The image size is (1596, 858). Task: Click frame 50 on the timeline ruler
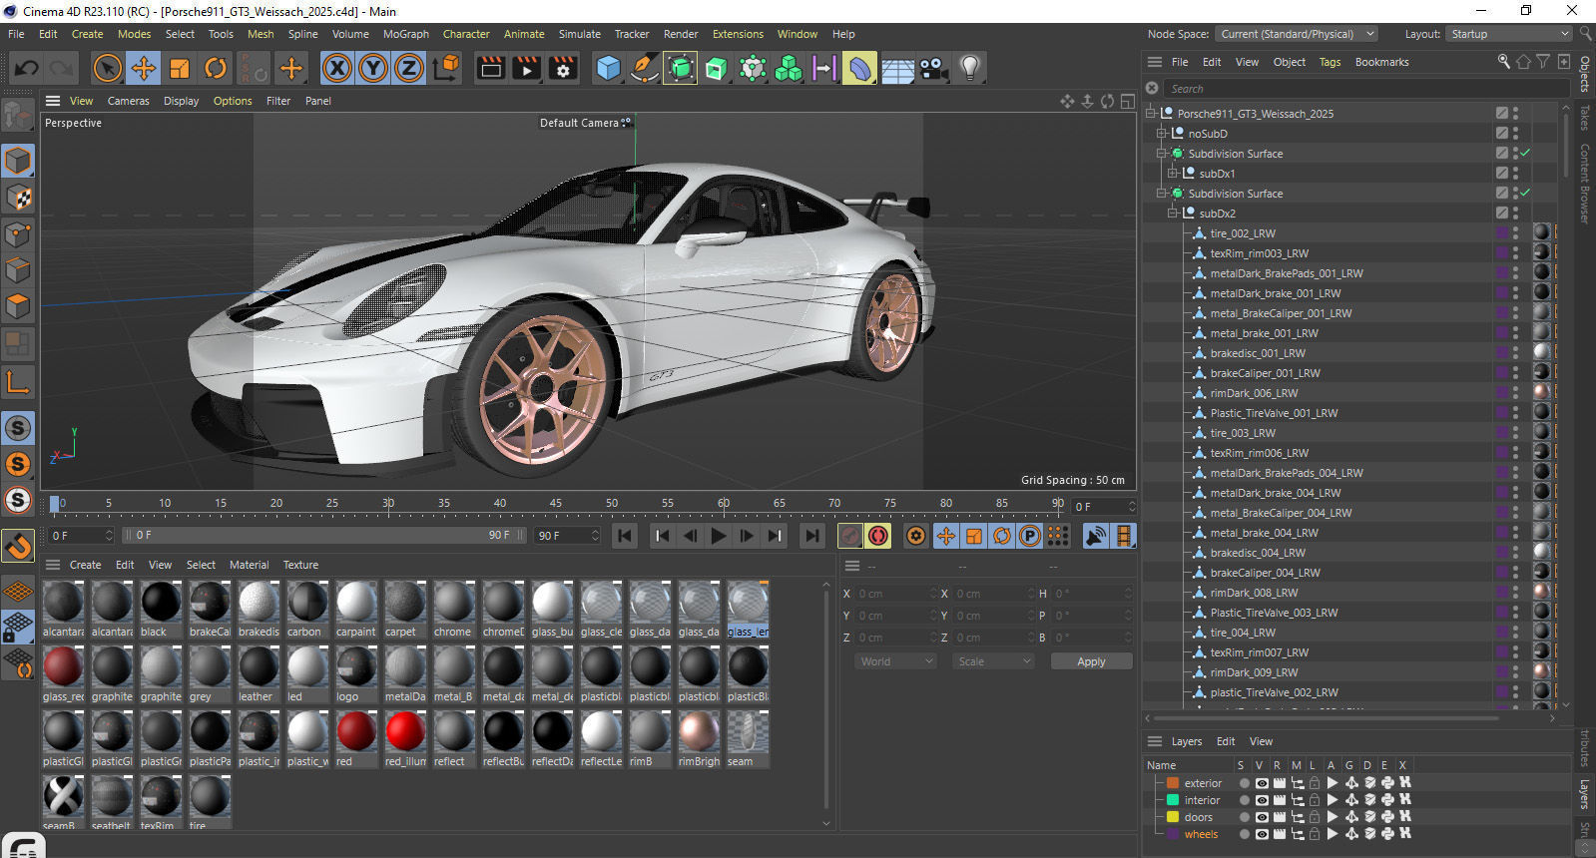(612, 504)
